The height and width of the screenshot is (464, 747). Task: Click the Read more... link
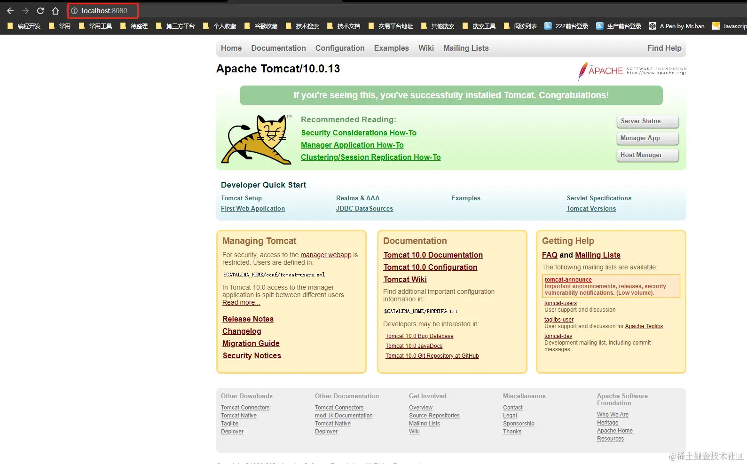(x=241, y=303)
